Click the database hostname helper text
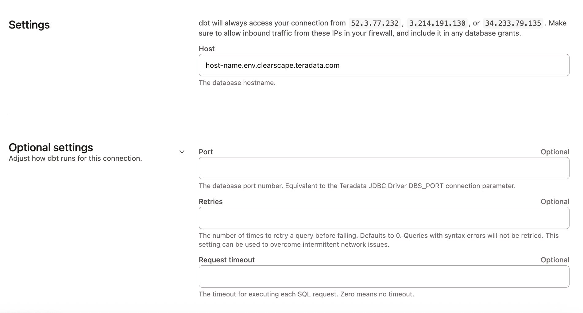 (237, 83)
